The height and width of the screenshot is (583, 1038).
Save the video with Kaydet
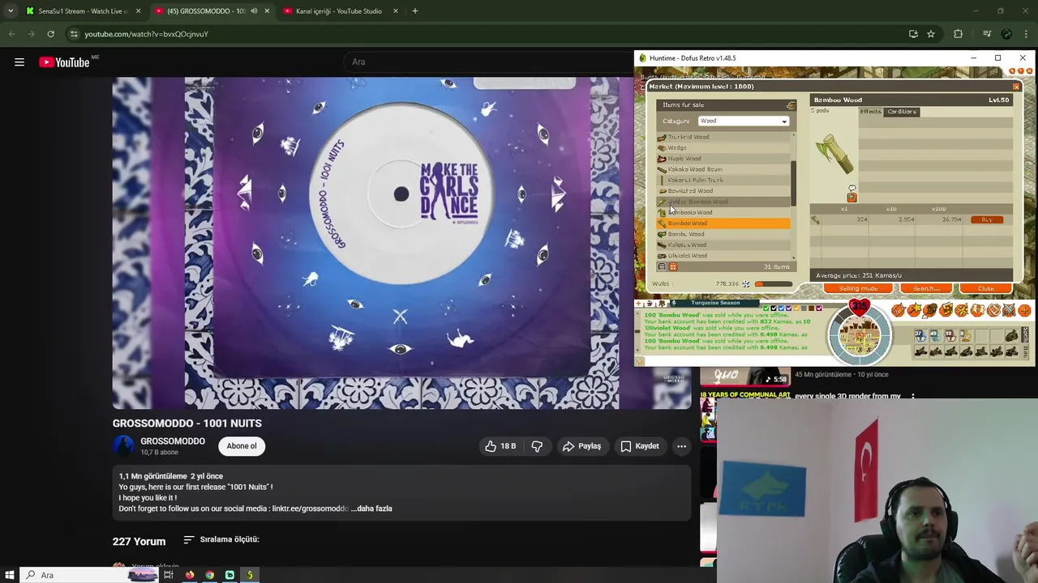tap(640, 446)
